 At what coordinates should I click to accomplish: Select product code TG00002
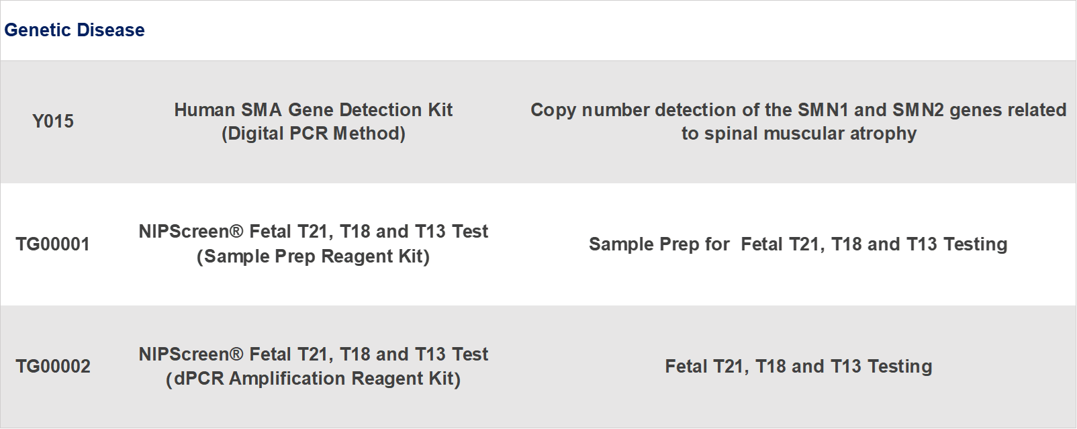53,367
